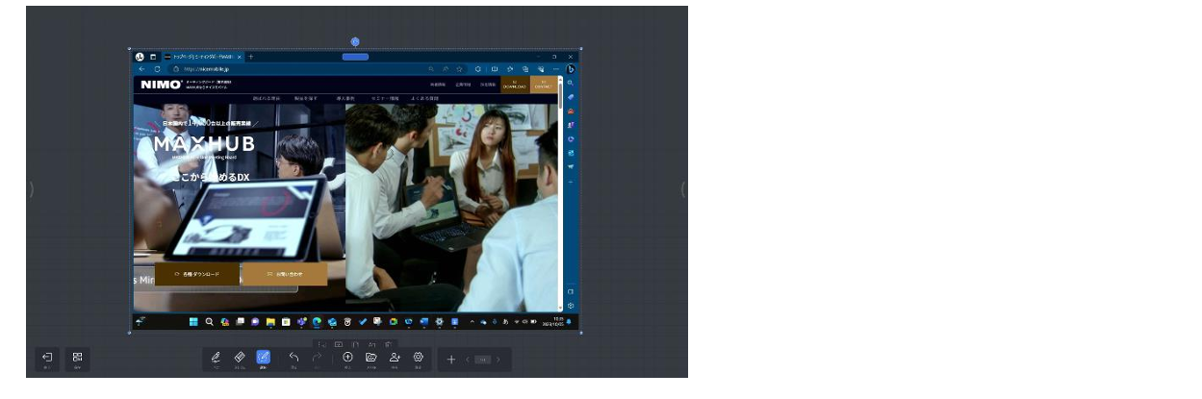1202x399 pixels.
Task: Open the grid apps menu at bottom left
Action: coord(77,357)
